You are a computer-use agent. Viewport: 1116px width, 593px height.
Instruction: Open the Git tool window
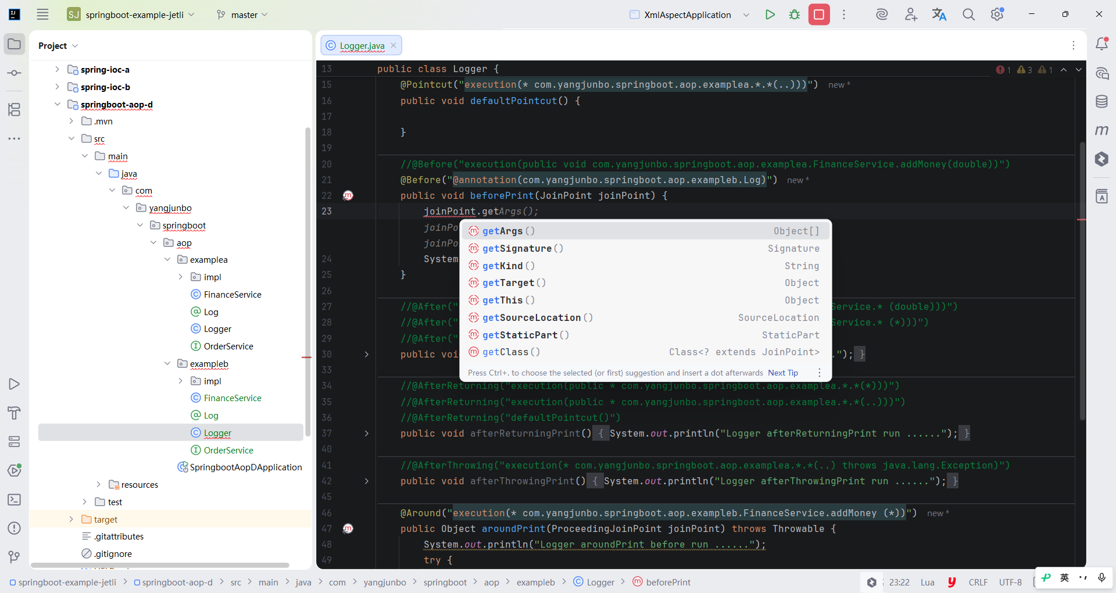[15, 557]
